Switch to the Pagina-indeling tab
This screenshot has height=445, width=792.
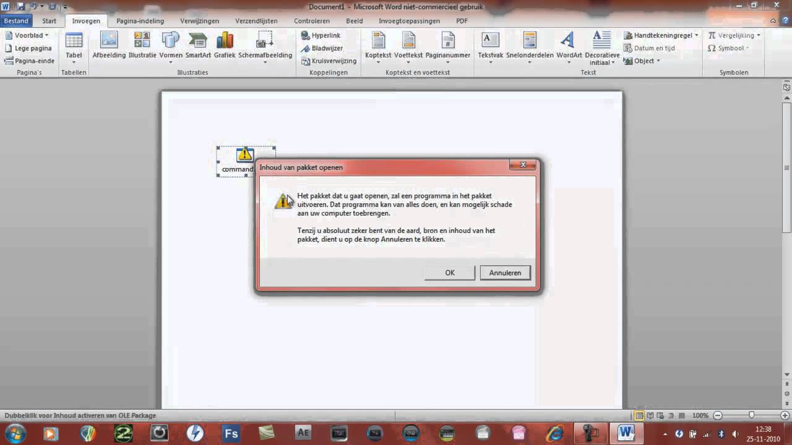(x=140, y=20)
